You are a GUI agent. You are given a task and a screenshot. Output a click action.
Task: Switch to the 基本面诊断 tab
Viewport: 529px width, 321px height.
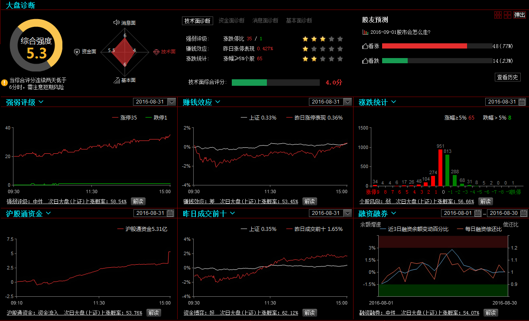(299, 20)
